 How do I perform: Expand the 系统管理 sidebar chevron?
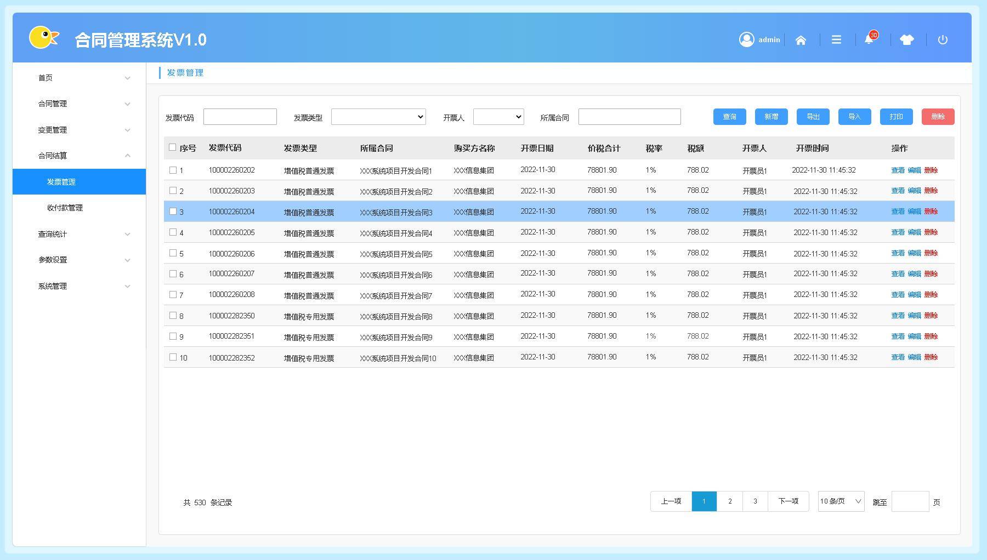[127, 287]
